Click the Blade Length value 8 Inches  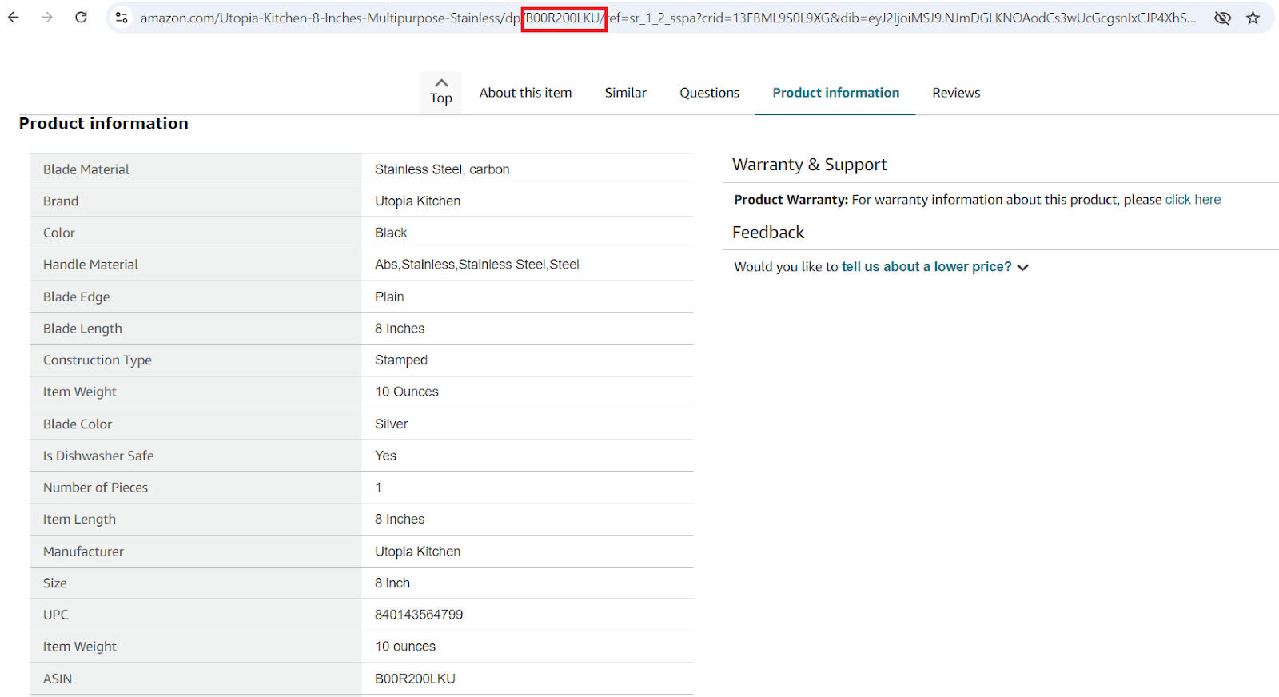pos(400,329)
